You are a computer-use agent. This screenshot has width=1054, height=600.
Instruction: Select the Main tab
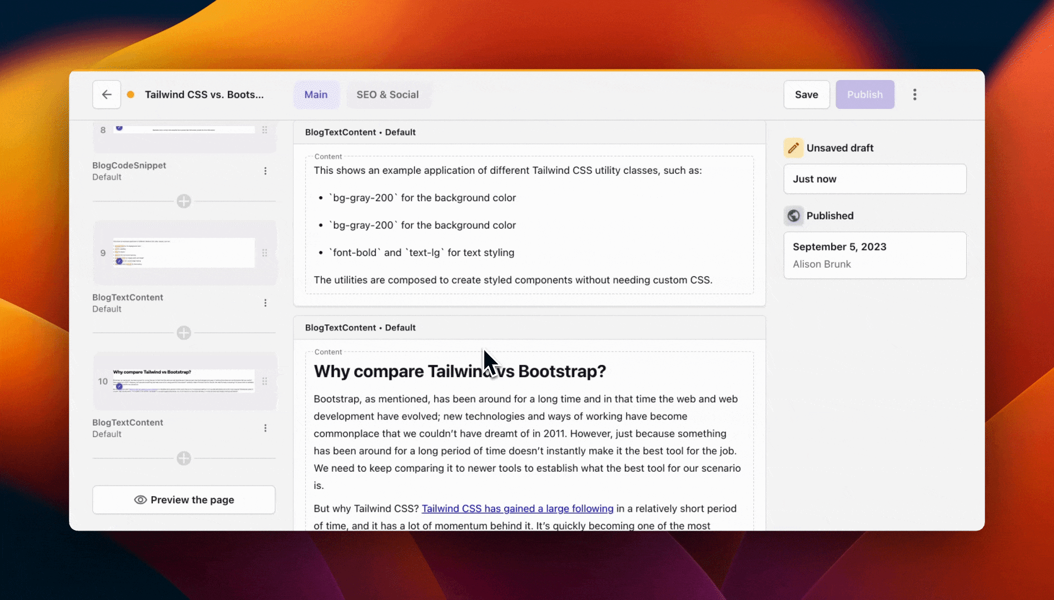[x=316, y=94]
